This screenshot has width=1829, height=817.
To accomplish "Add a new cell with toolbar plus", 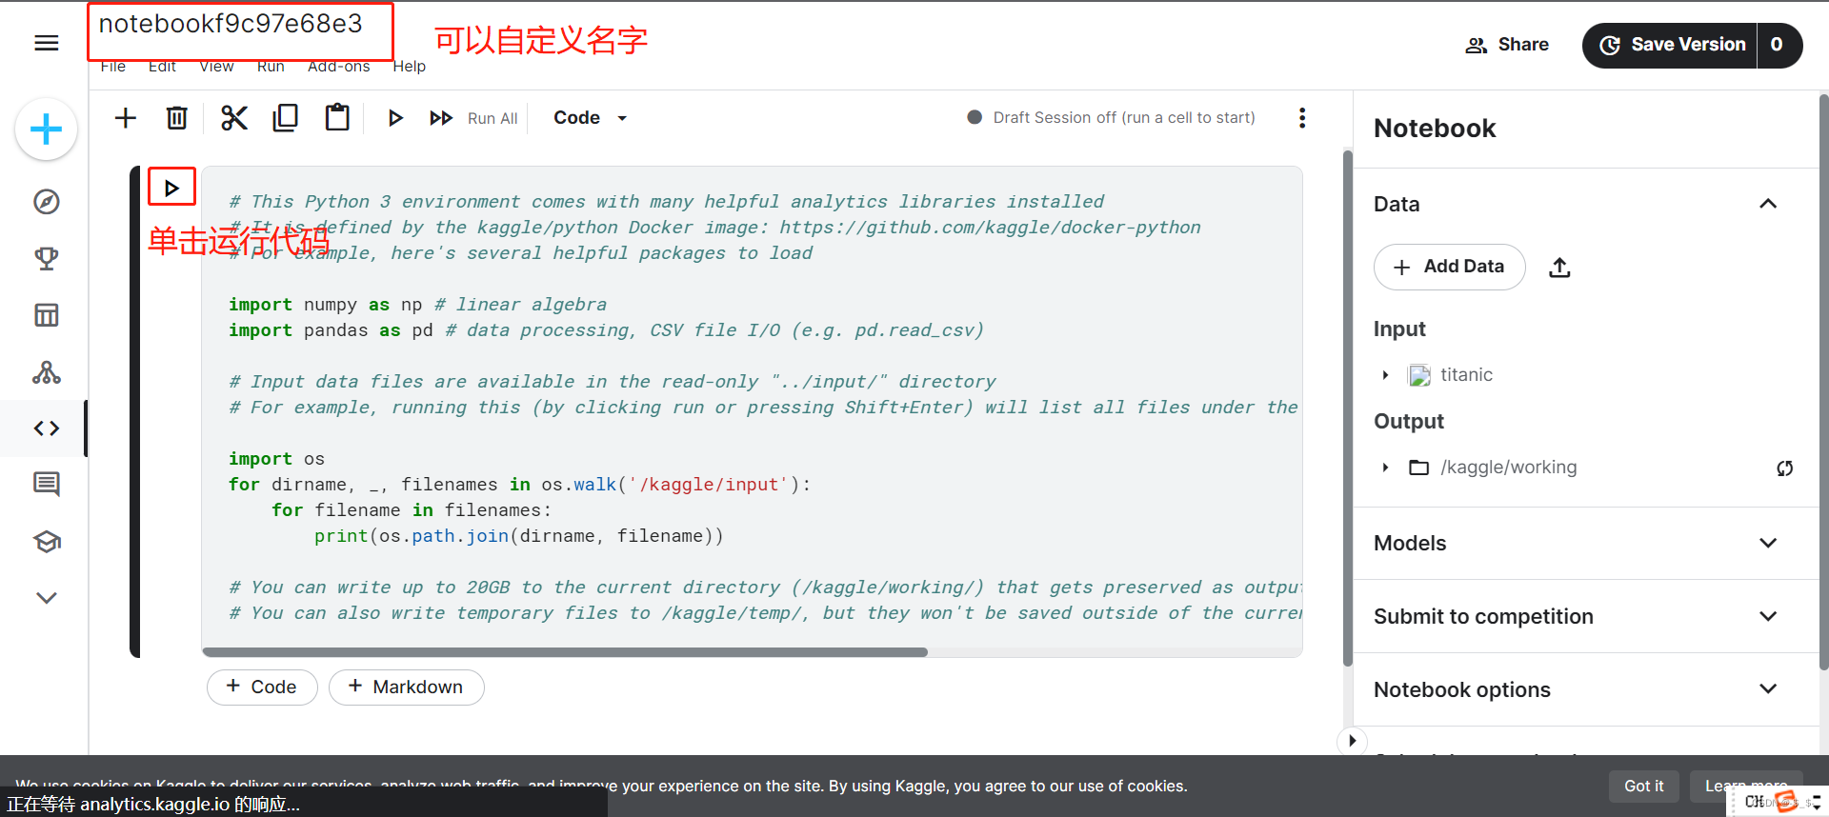I will point(125,118).
